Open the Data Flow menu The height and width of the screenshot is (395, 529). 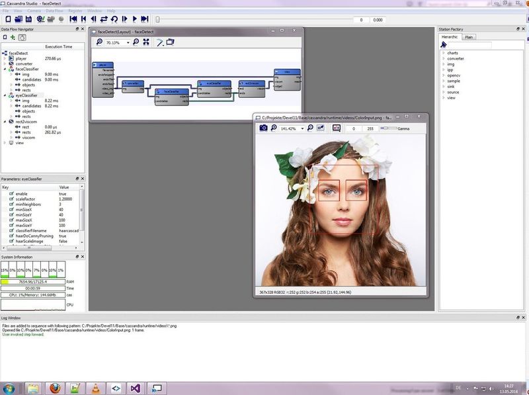54,11
